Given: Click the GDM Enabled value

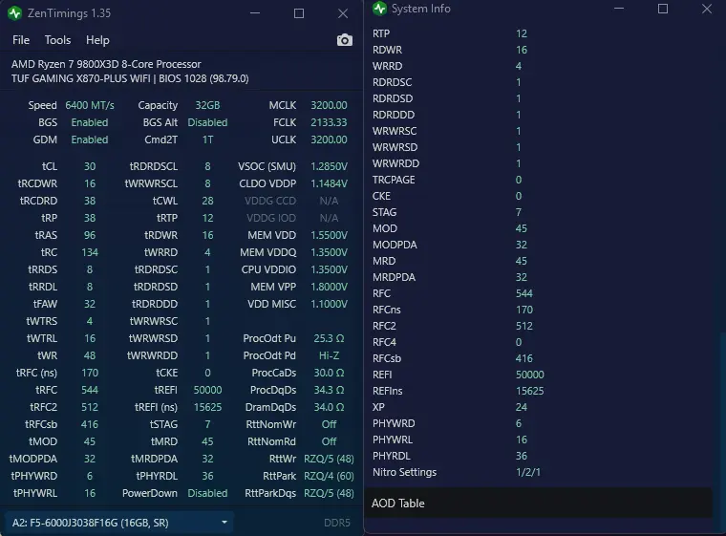Looking at the screenshot, I should (x=90, y=139).
